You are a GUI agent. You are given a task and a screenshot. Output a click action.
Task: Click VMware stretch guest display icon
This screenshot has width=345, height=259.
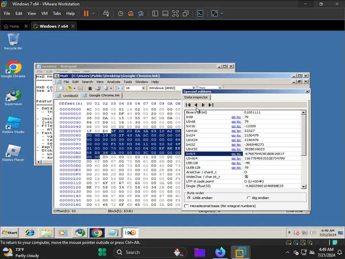point(215,13)
